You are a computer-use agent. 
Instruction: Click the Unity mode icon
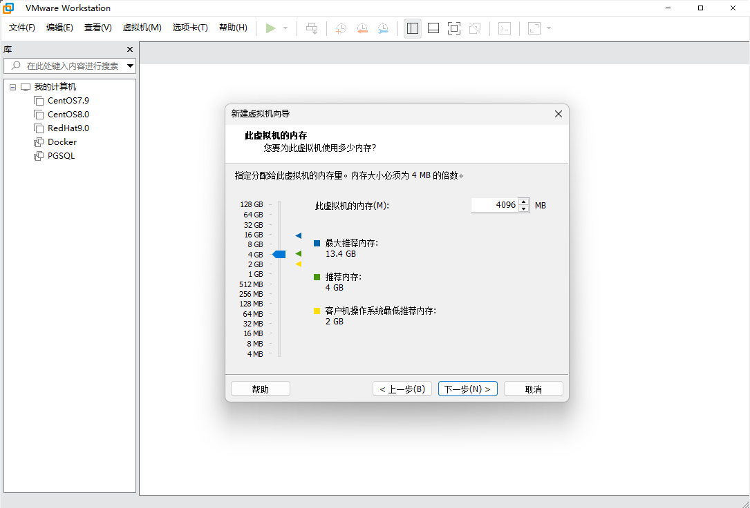click(475, 28)
